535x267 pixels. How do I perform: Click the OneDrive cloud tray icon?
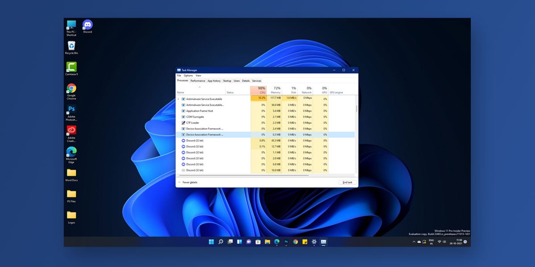pyautogui.click(x=419, y=242)
